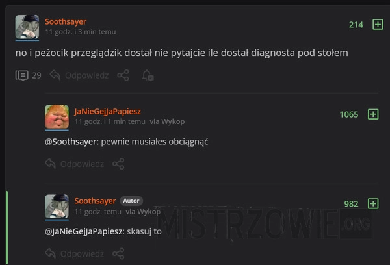Click the 1065 vote count
The width and height of the screenshot is (390, 265).
pyautogui.click(x=349, y=114)
